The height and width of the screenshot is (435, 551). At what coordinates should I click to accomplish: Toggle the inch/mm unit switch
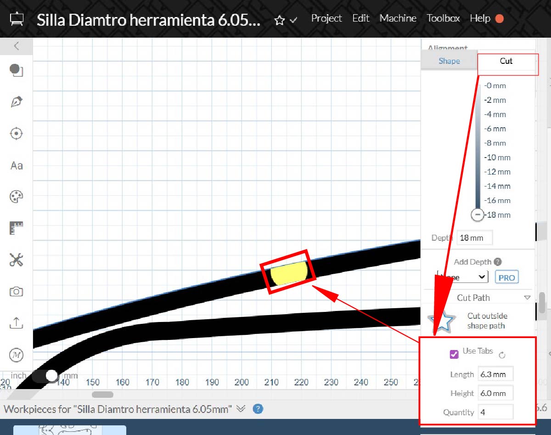46,376
